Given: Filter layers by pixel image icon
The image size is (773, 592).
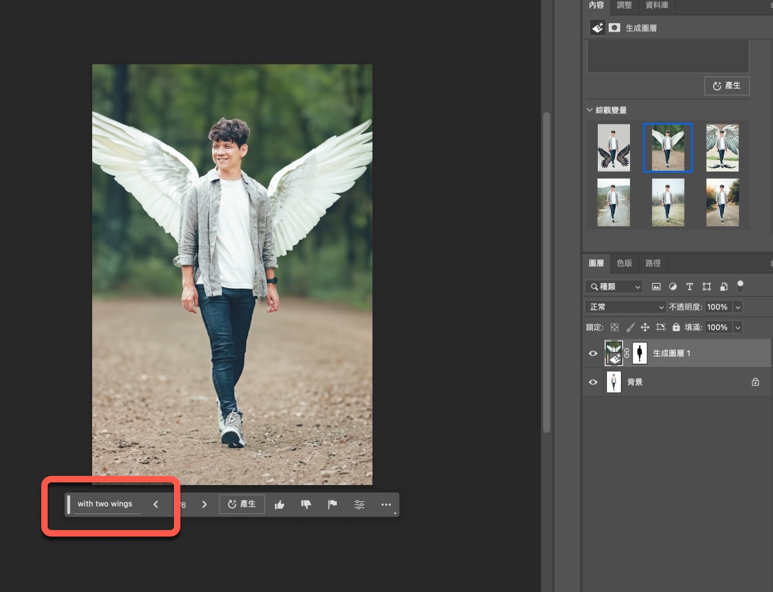Looking at the screenshot, I should point(656,286).
